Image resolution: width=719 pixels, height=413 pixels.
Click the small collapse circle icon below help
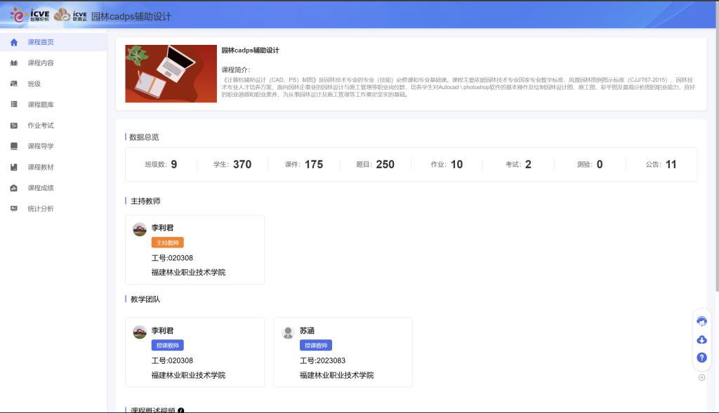pyautogui.click(x=701, y=377)
